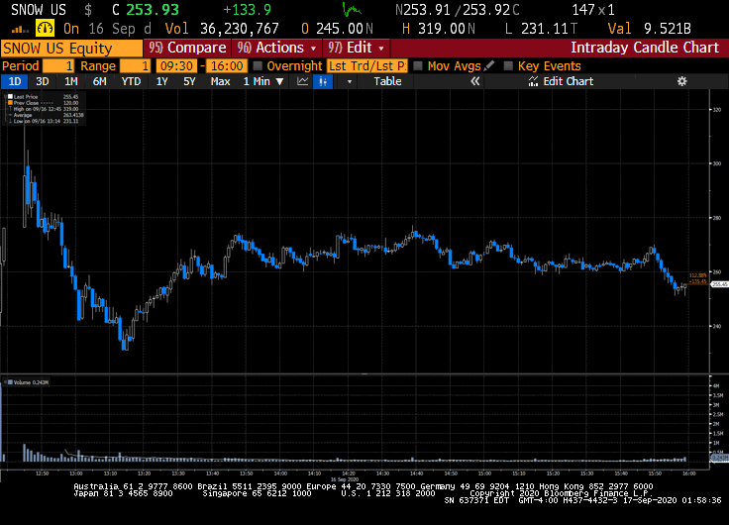The width and height of the screenshot is (729, 525).
Task: Check the Key Events checkbox
Action: (508, 66)
